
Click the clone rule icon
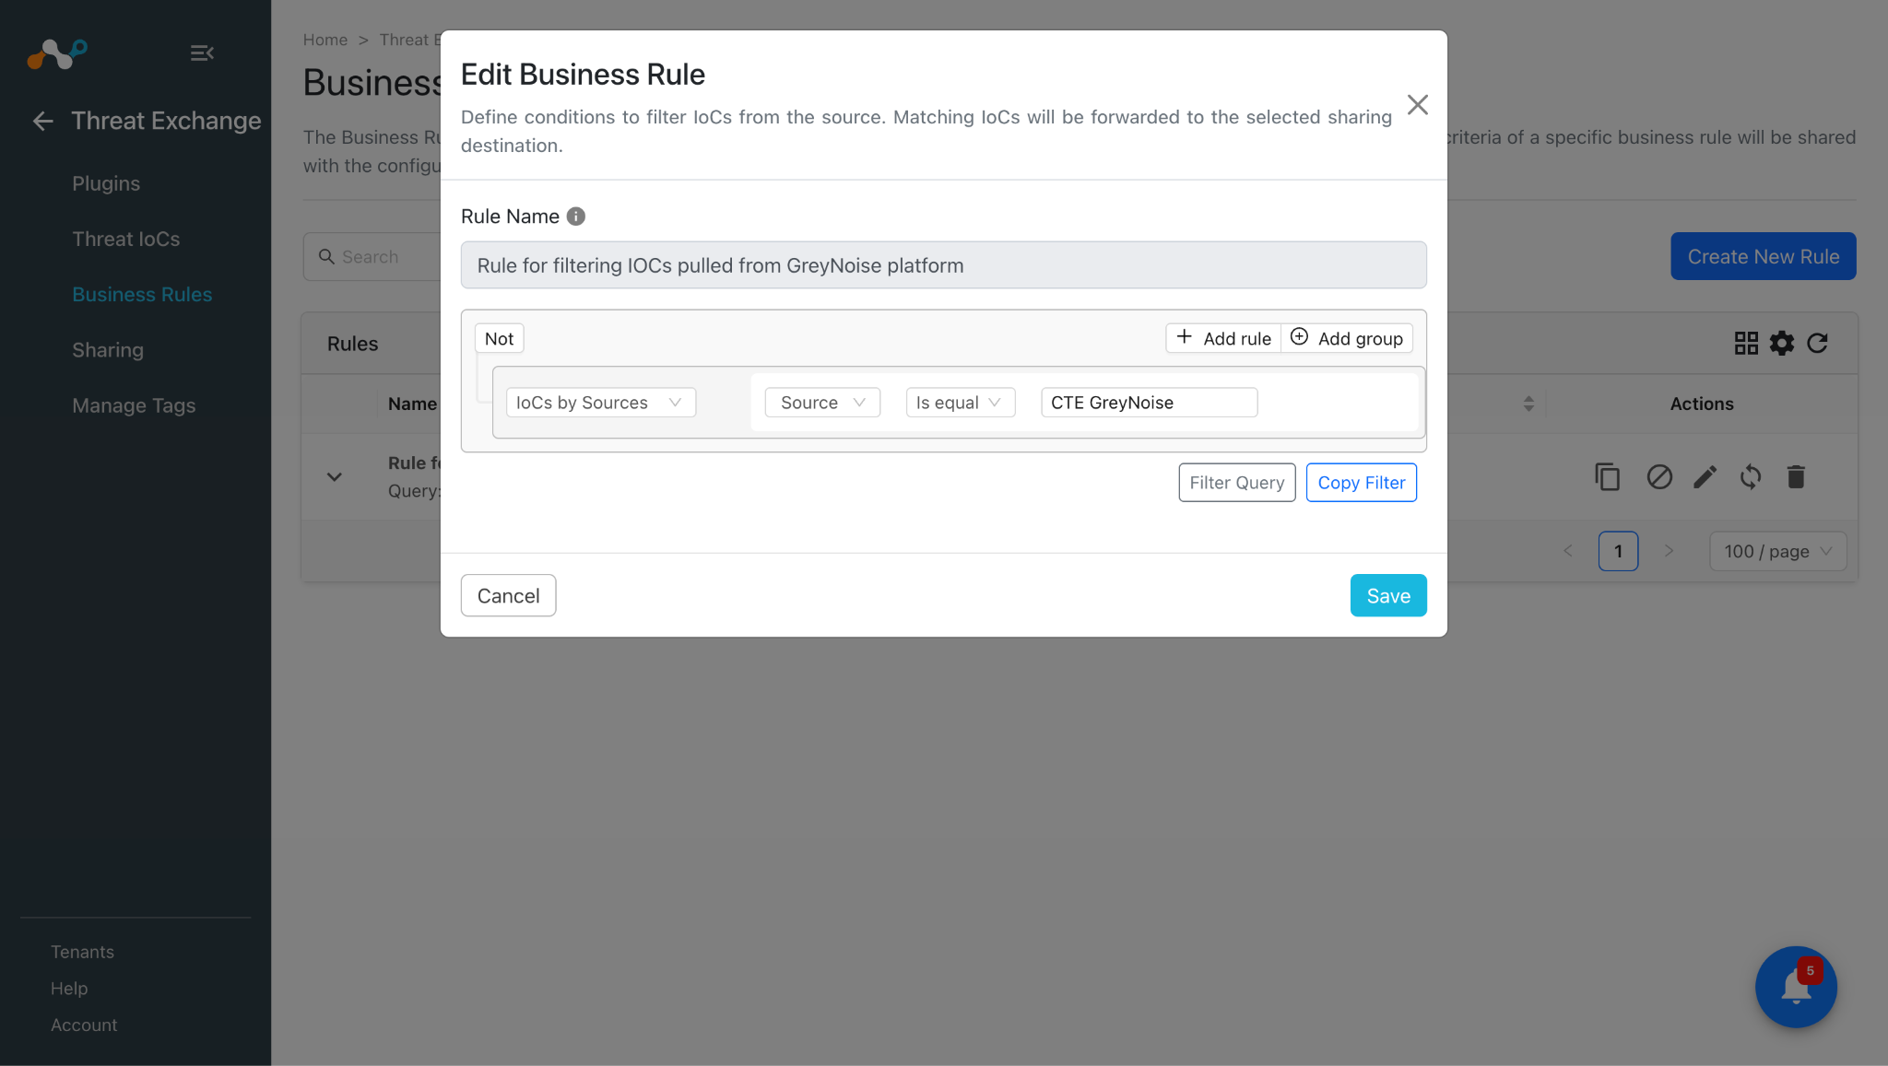(1607, 476)
